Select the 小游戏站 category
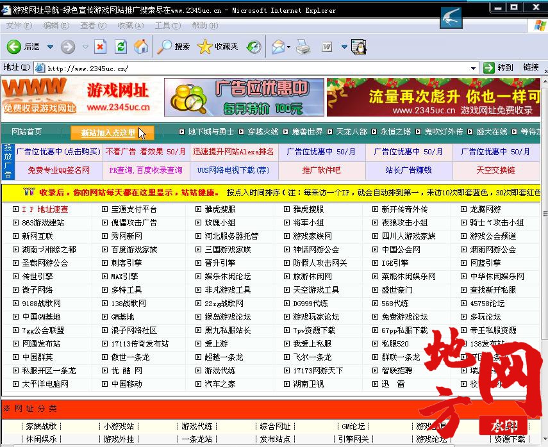Screen dimensions: 548x447 coord(119,426)
